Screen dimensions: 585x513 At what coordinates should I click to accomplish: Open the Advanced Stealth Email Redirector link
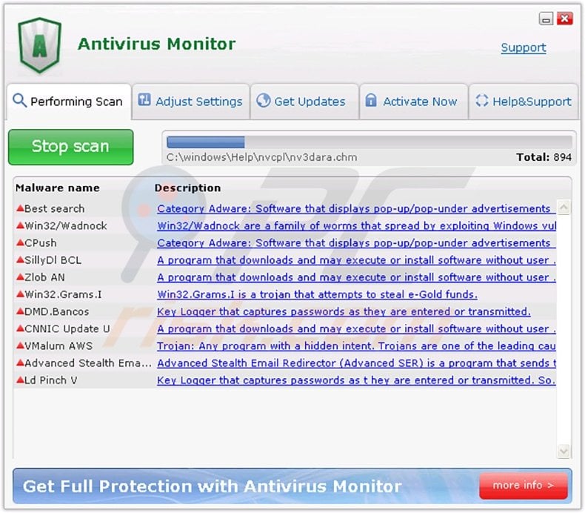point(356,363)
